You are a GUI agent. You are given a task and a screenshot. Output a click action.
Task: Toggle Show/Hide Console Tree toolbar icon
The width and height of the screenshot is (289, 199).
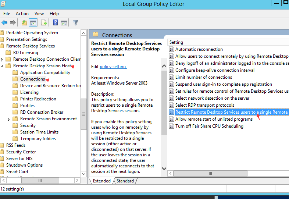(x=33, y=23)
